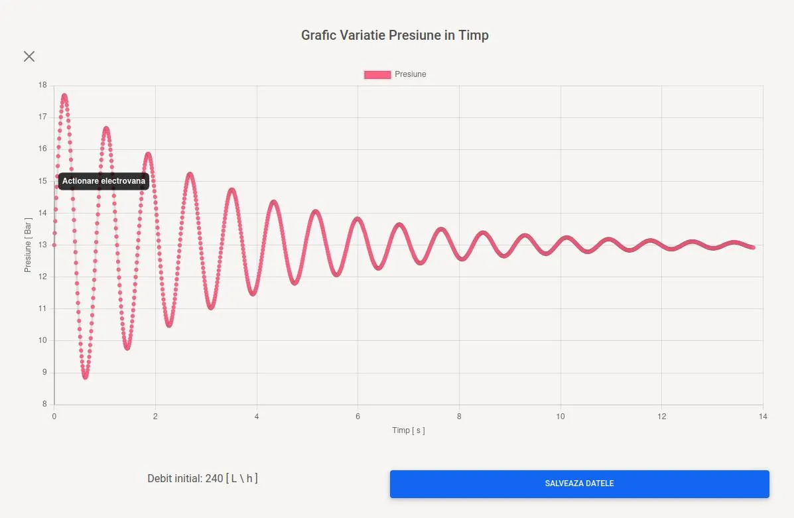
Task: Pick the trough near 10.5 Bar after 2 s
Action: coord(169,325)
